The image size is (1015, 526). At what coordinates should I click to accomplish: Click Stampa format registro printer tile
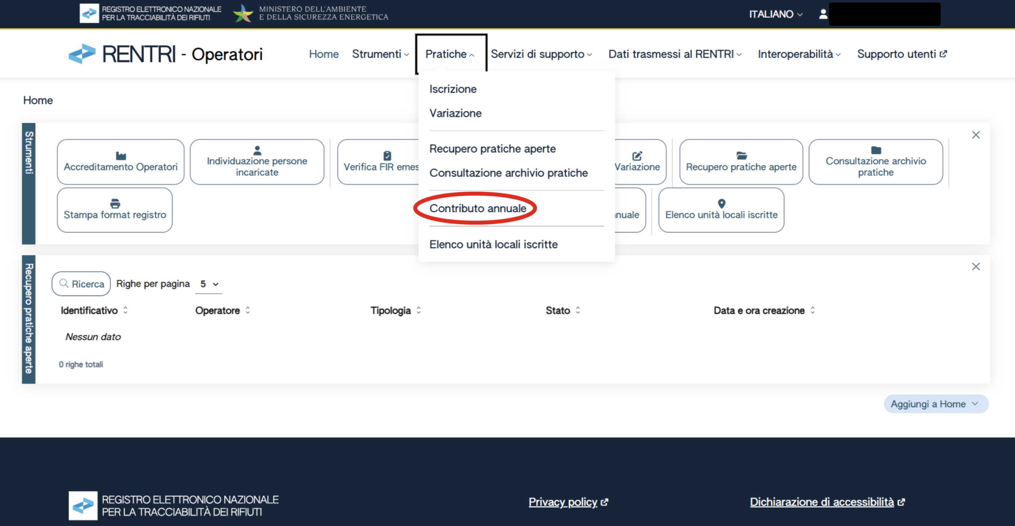115,210
